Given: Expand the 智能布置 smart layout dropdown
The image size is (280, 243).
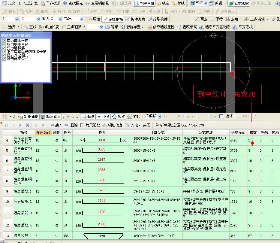Looking at the screenshot, I should pyautogui.click(x=142, y=27).
